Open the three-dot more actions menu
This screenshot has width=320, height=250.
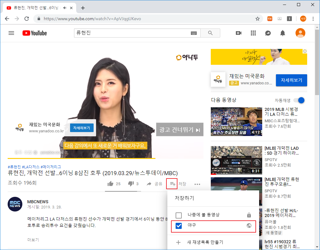coord(197,184)
